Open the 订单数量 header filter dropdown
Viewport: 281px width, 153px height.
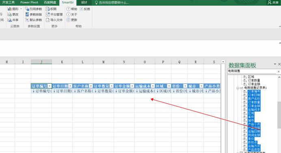(x=112, y=86)
